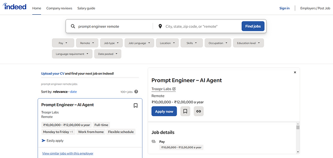Viewport: 333px width, 158px height.
Task: Open the Location filter dropdown
Action: (x=167, y=43)
